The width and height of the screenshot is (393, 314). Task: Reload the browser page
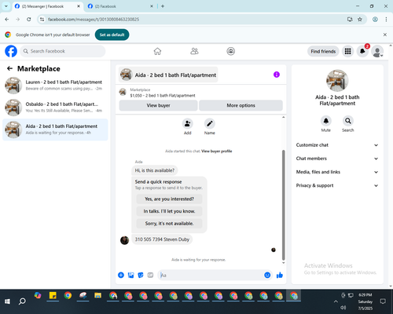point(29,20)
